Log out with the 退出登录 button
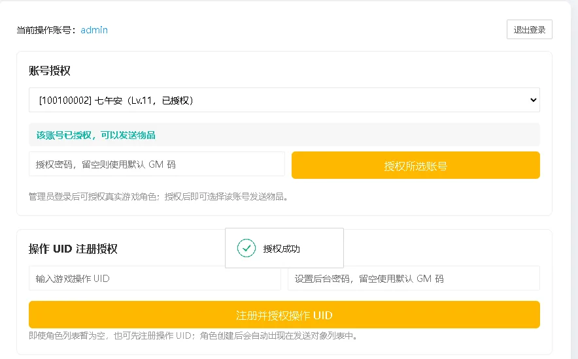The height and width of the screenshot is (359, 578). click(x=530, y=29)
